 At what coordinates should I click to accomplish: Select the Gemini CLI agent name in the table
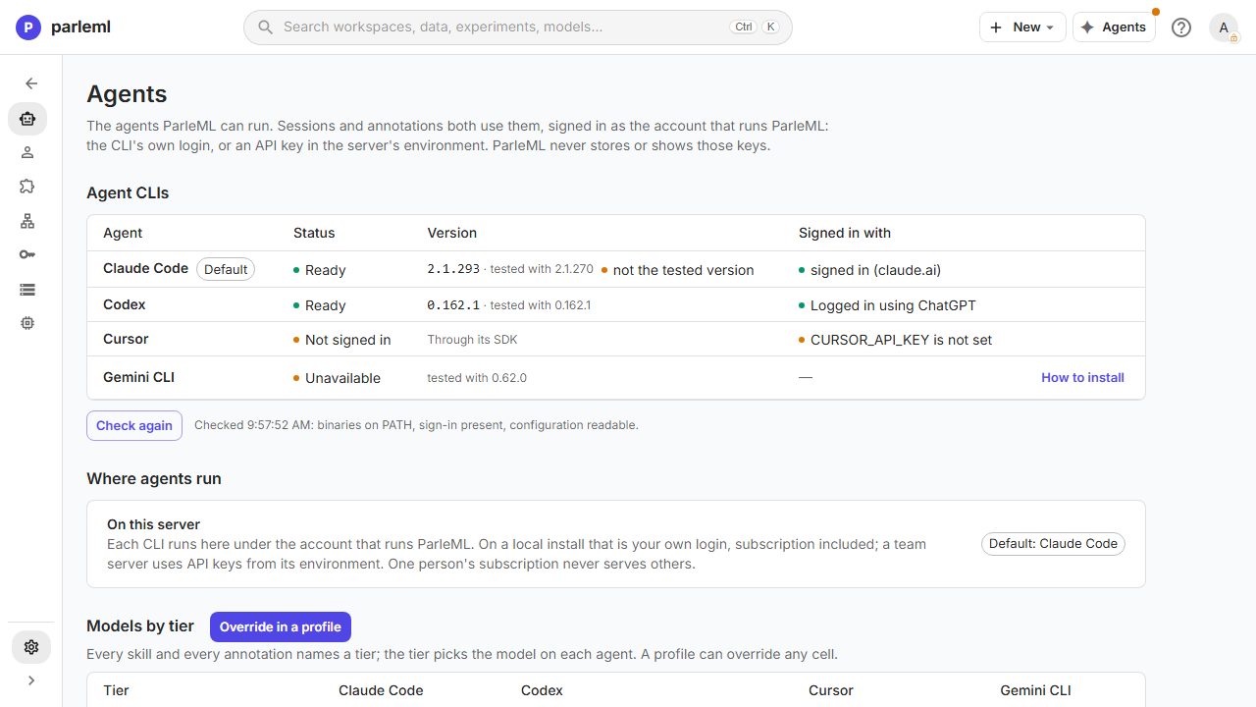coord(138,378)
